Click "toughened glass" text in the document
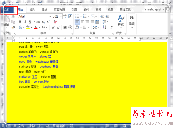The width and height of the screenshot is (173, 128). pyautogui.click(x=53, y=87)
